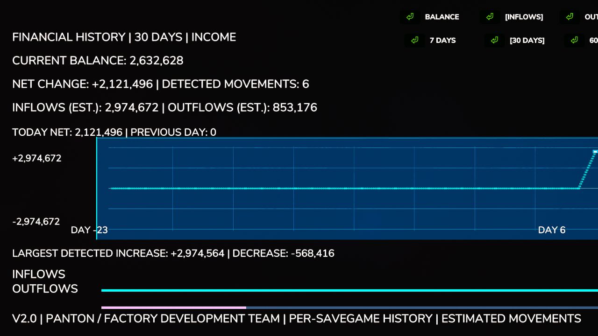Viewport: 598px width, 336px height.
Task: Click the OUTFLOWS legend label
Action: point(45,289)
